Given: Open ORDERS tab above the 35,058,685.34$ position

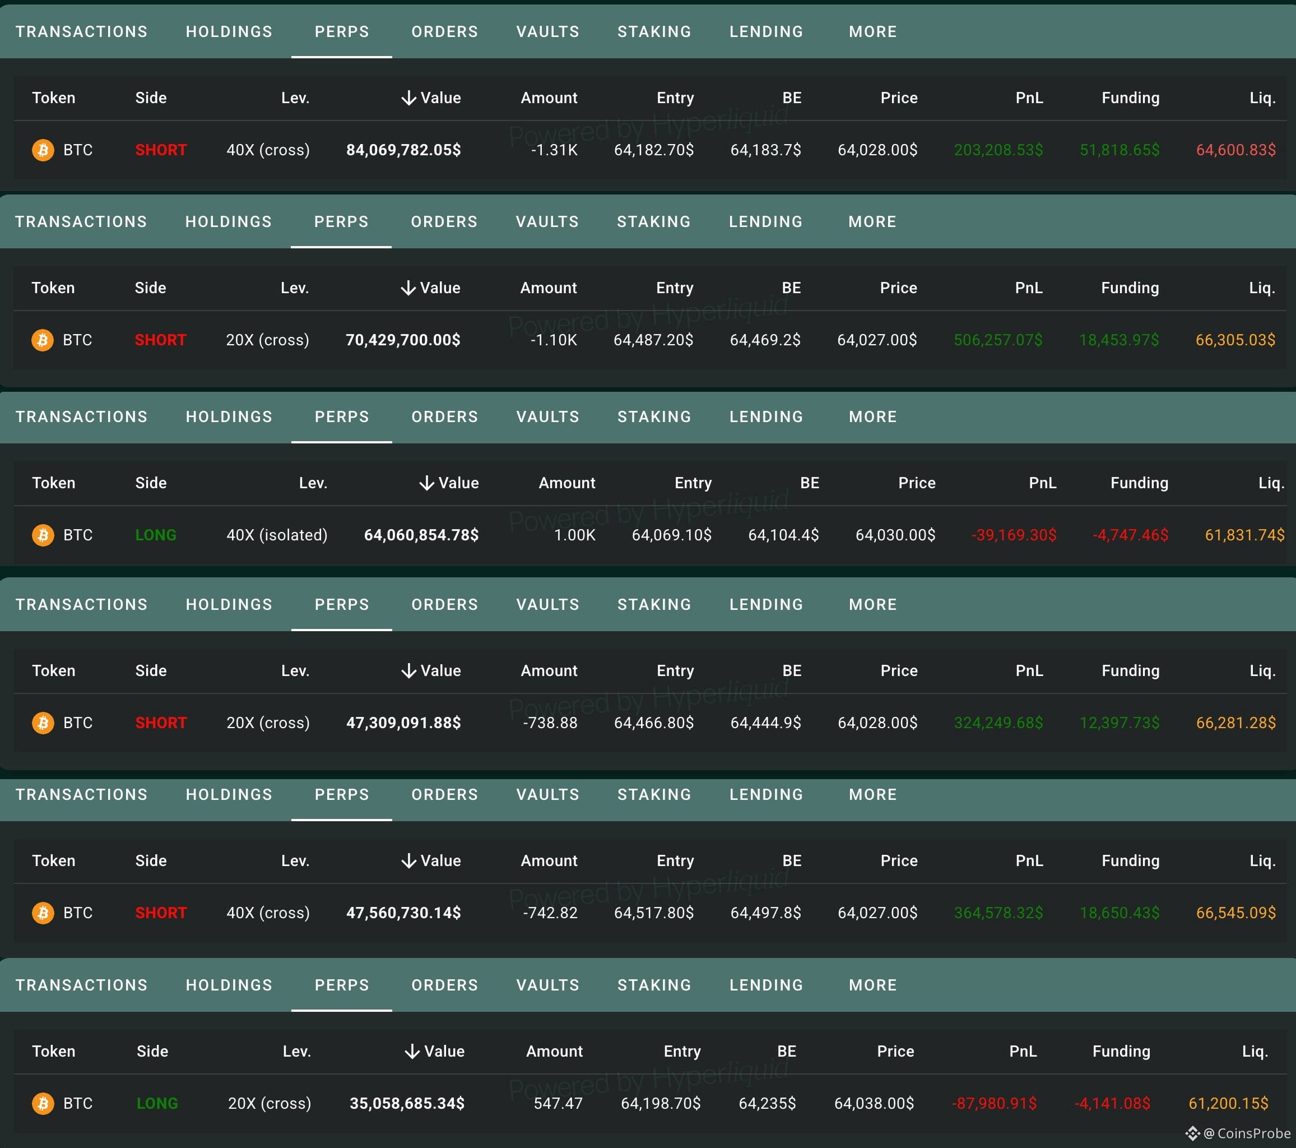Looking at the screenshot, I should [x=444, y=985].
